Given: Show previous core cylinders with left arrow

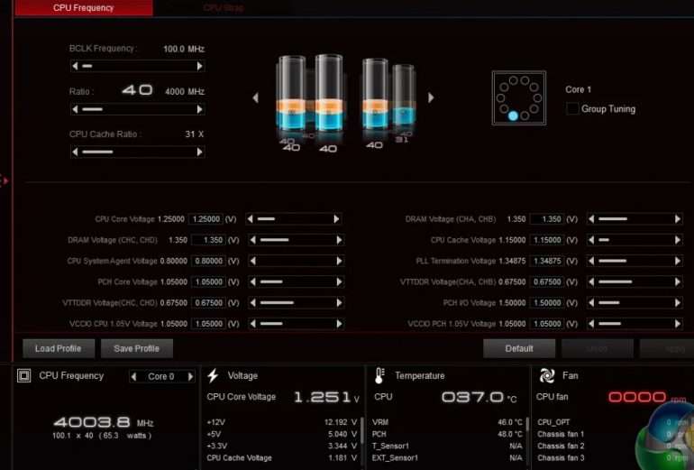Looking at the screenshot, I should click(255, 97).
